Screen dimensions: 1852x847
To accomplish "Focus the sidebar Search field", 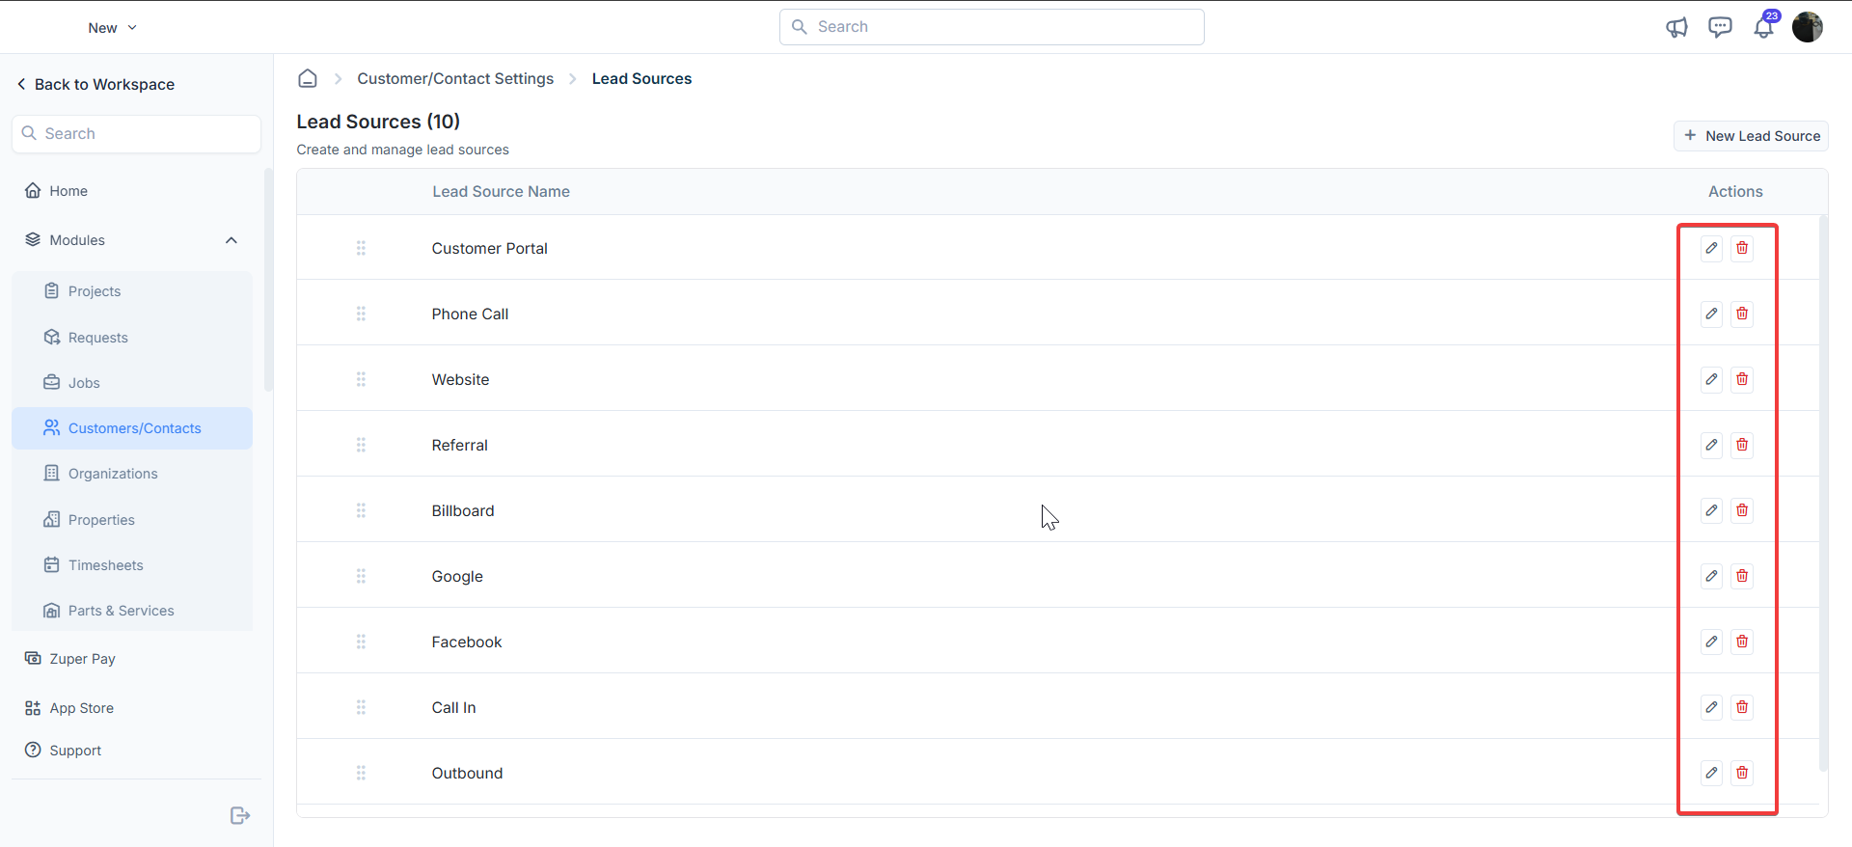I will click(136, 134).
